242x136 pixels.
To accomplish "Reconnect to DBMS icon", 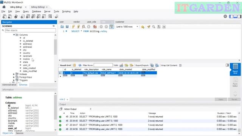I will point(56,16).
